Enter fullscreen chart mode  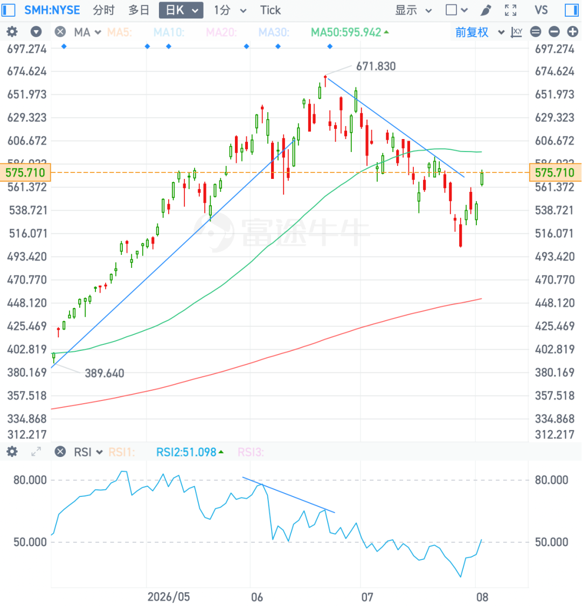pos(510,10)
